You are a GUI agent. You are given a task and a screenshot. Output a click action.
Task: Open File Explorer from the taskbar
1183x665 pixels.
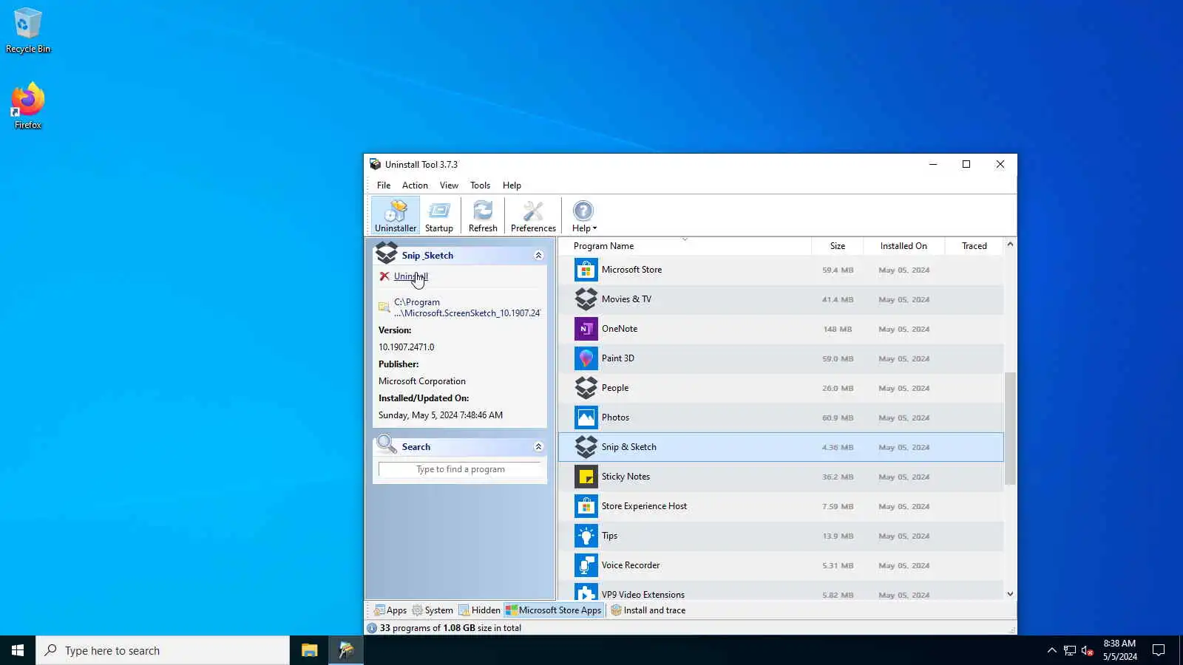click(309, 650)
